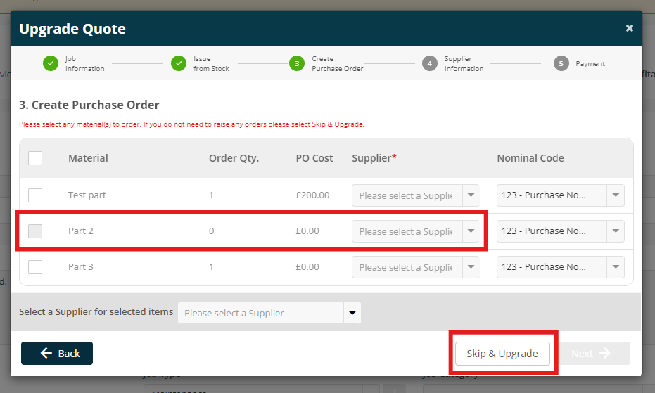Click Order Qty value 1 for Test part
The height and width of the screenshot is (393, 655).
[x=211, y=195]
